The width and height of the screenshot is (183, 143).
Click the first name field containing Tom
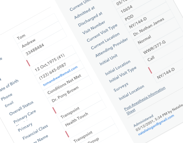(36, 28)
